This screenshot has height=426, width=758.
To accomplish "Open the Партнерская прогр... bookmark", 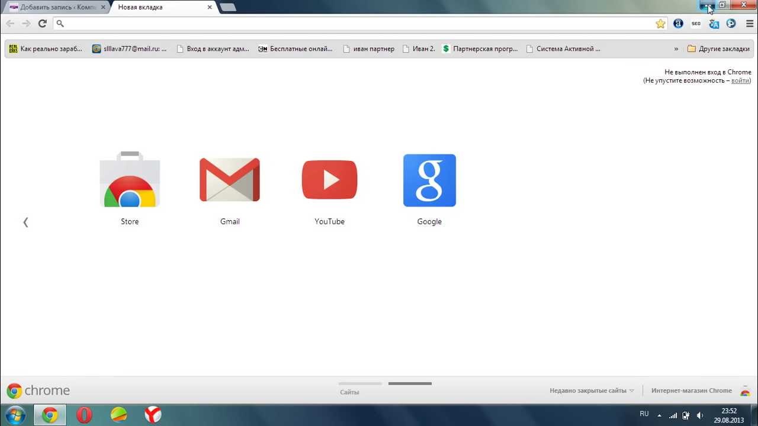I will click(x=480, y=49).
